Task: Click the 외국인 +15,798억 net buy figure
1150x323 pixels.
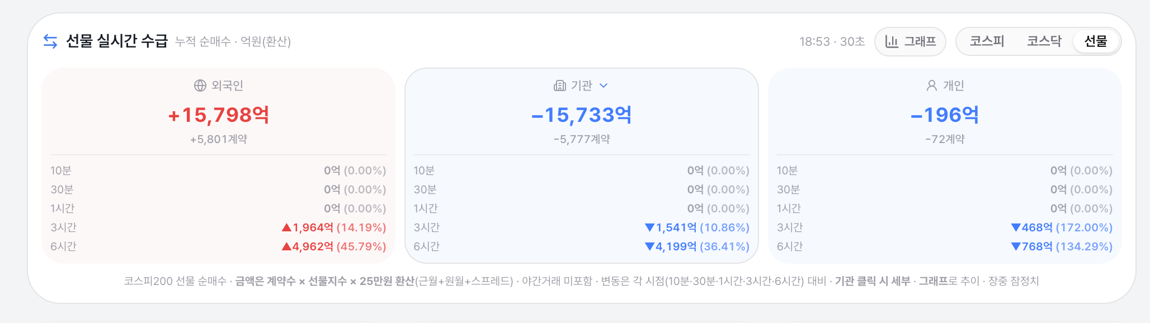Action: point(219,115)
